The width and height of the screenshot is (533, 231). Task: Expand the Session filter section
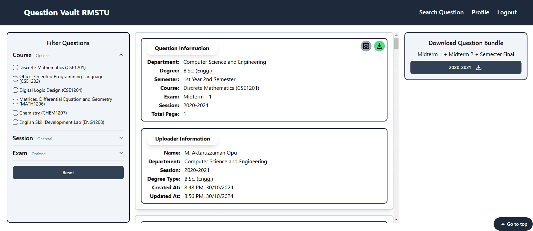tap(121, 138)
